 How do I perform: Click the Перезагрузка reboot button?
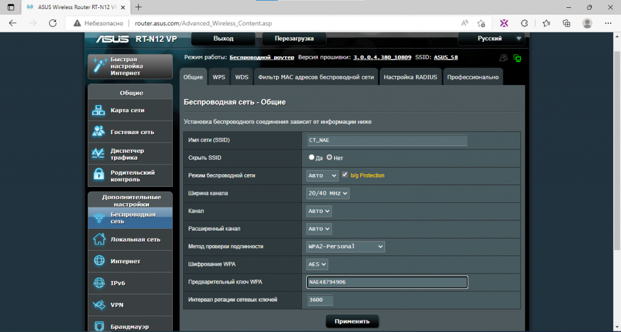coord(294,38)
